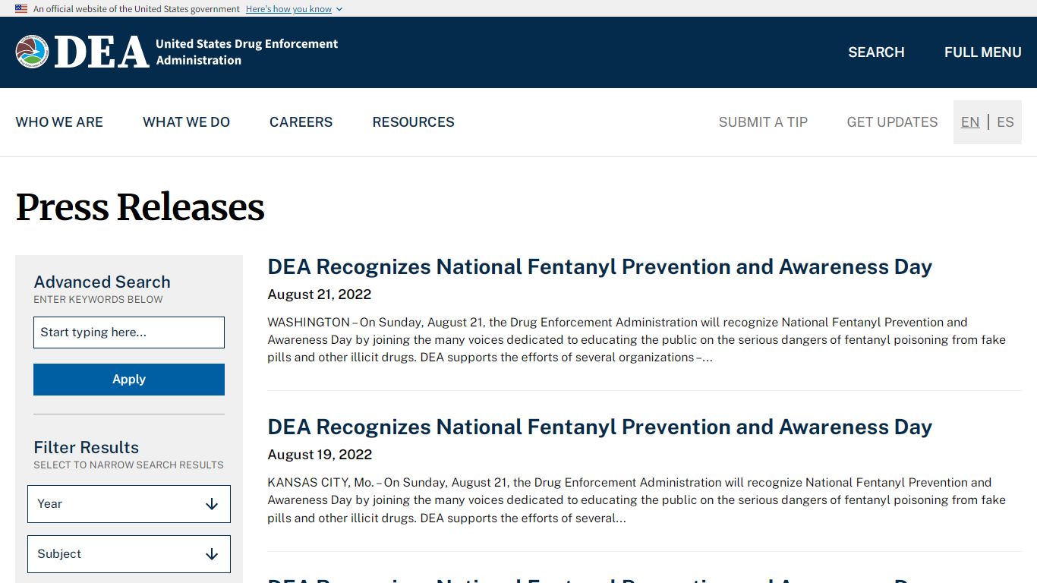Screen dimensions: 1037x583
Task: Click "ENTER KEYWORDS BELOW" helper text
Action: tap(98, 299)
